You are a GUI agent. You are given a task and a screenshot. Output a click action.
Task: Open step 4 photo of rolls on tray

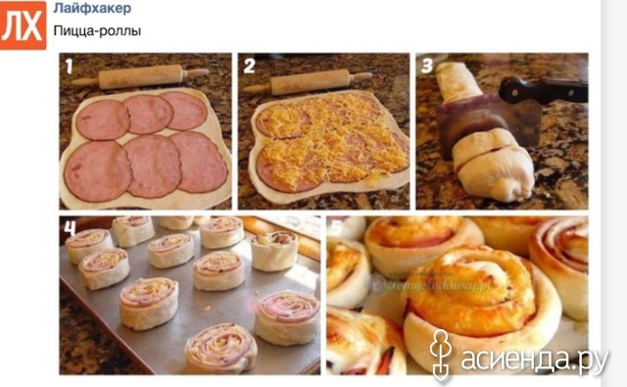point(190,296)
